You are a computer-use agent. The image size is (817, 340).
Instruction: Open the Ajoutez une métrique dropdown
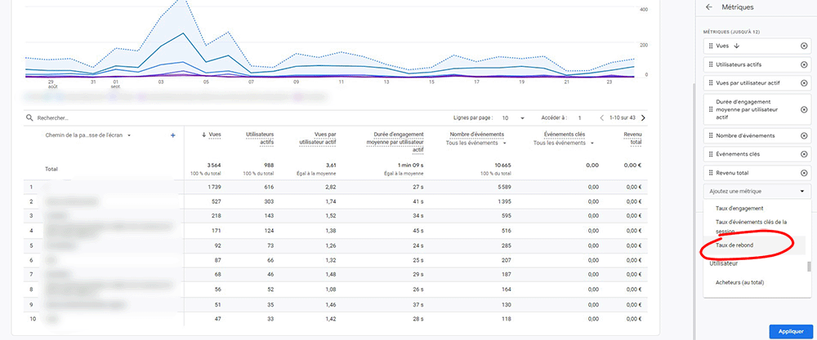pos(756,192)
